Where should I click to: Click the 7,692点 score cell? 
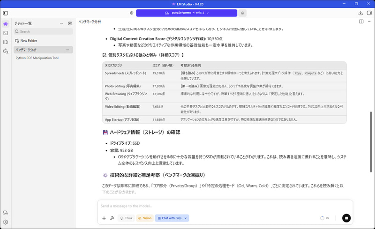(158, 107)
